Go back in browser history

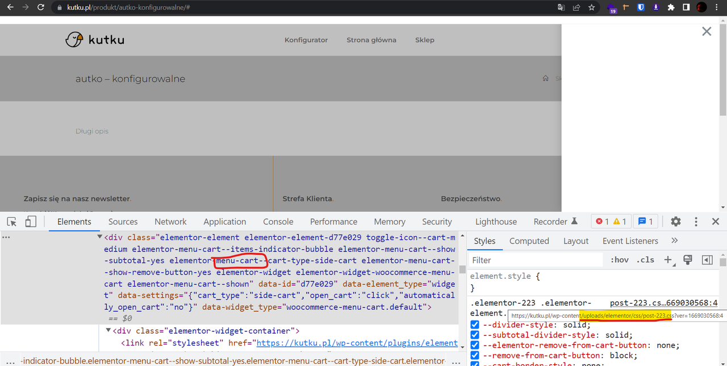[10, 7]
